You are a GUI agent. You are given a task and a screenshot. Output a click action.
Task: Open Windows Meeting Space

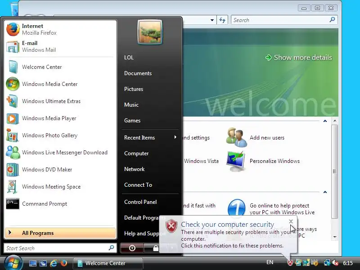pos(60,187)
